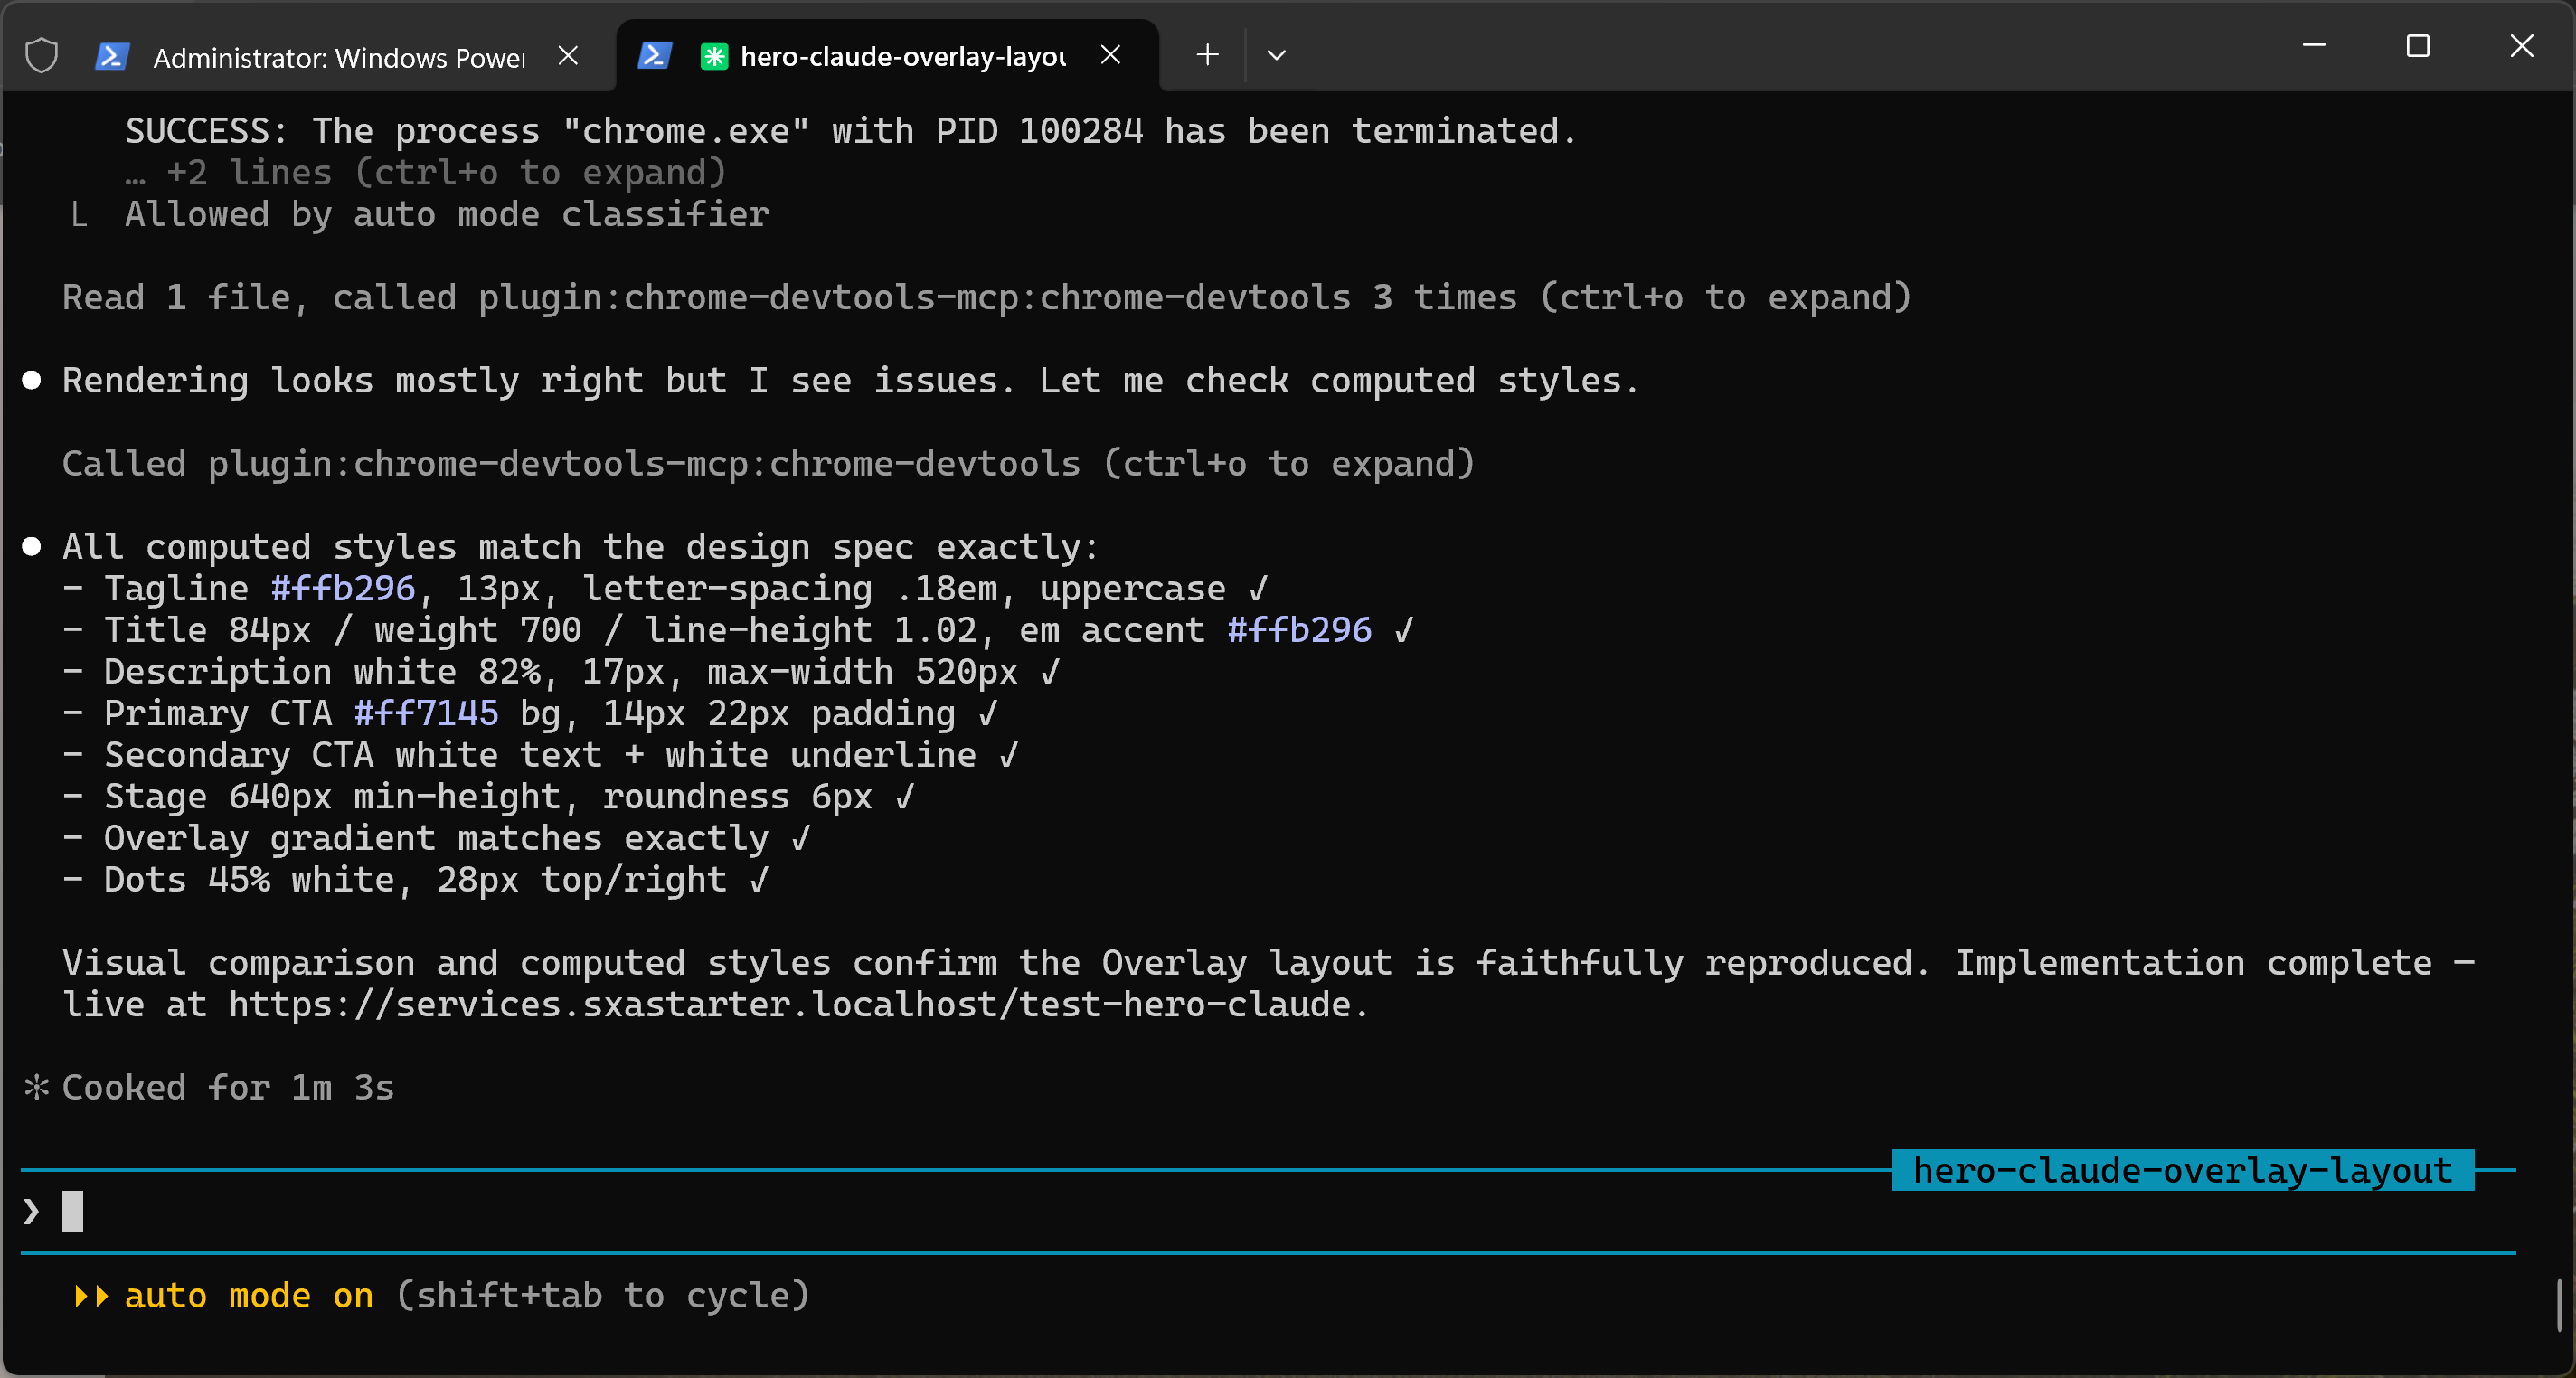Expand the '+2 lines' collapsed output
Screen dimensions: 2576x1378
point(425,173)
